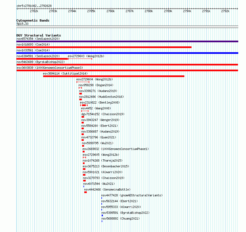Open the nsv5463689 (ByrskaBishop2022) label
Viewport: 246px width, 232px height.
41,62
